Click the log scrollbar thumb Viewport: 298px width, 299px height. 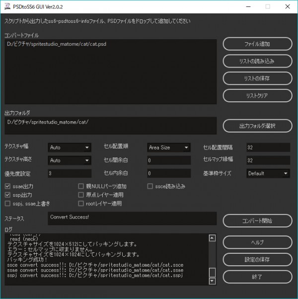(x=212, y=272)
